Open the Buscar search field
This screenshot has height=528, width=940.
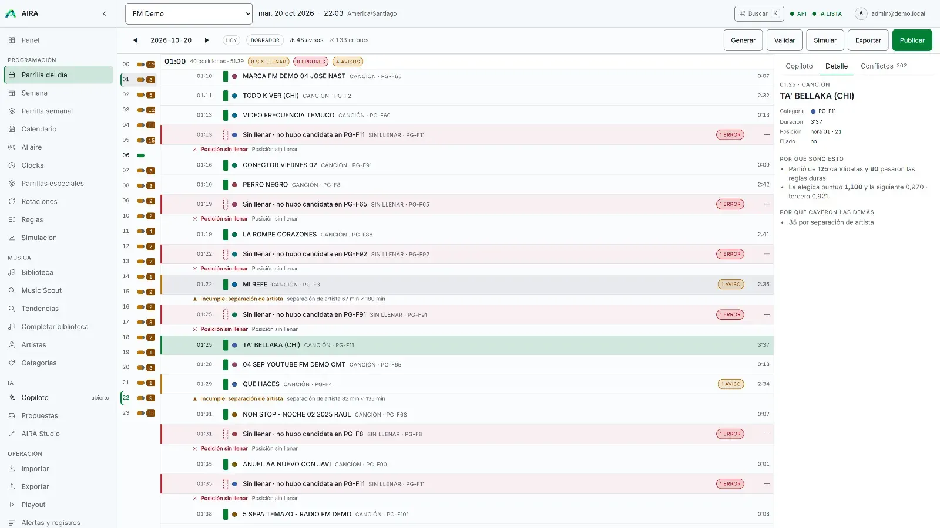(759, 13)
